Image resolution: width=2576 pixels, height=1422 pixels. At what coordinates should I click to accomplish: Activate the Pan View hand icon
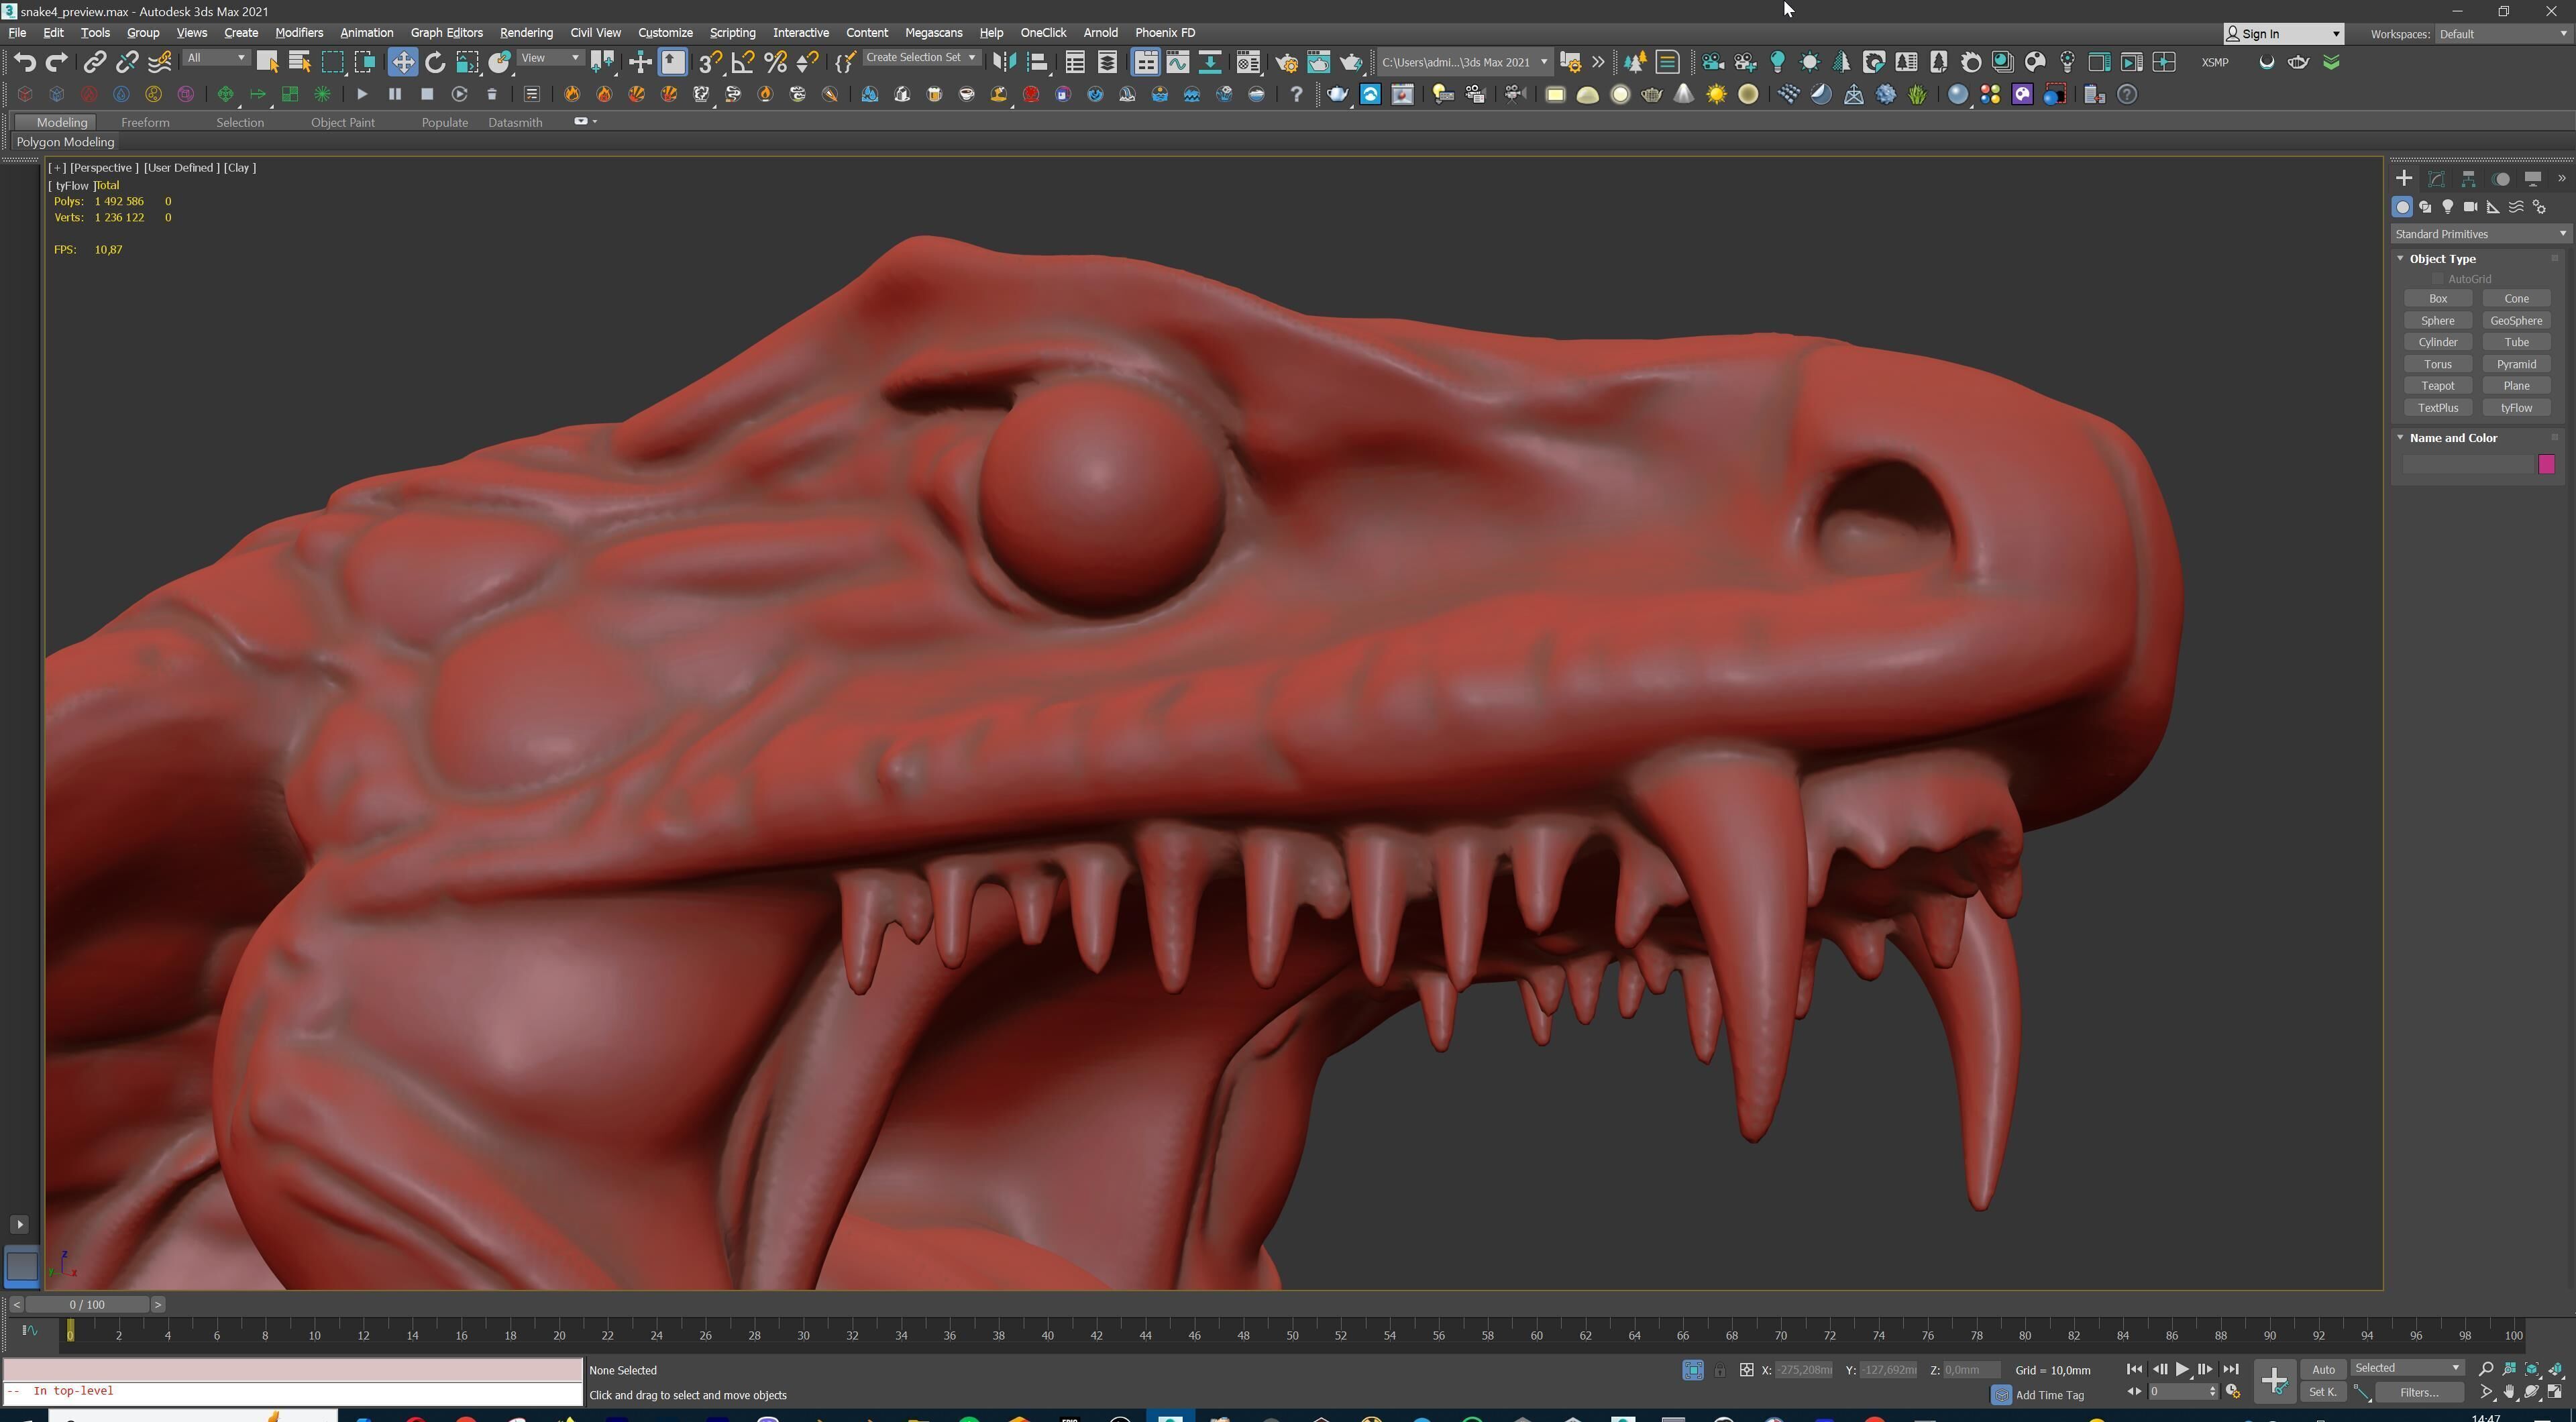coord(2509,1392)
